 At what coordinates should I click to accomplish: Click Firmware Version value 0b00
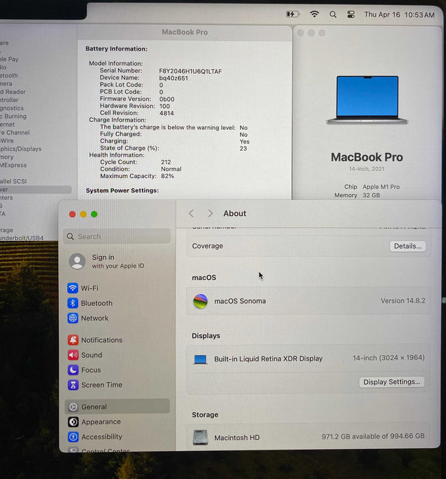pos(166,99)
